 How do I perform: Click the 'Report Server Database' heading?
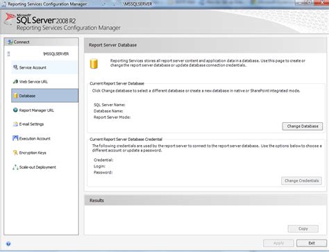pyautogui.click(x=112, y=45)
